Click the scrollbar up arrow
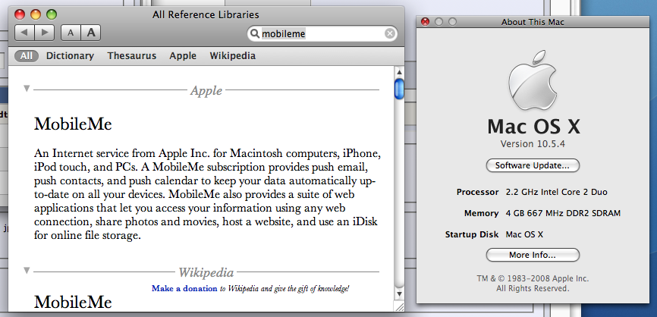Screen dimensions: 657x317 pos(399,73)
